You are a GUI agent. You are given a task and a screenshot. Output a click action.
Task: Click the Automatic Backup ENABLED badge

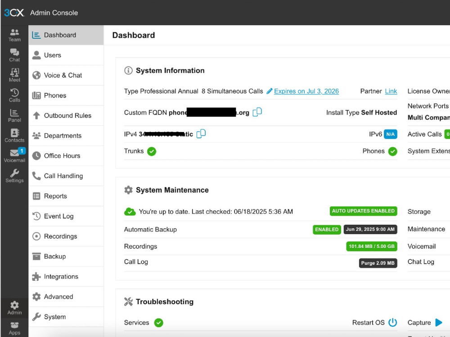pyautogui.click(x=327, y=230)
